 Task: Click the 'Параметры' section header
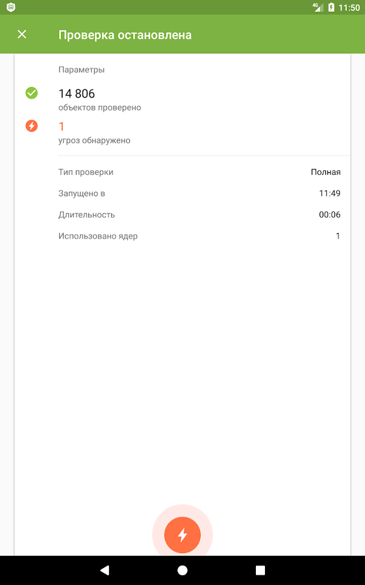pyautogui.click(x=81, y=70)
